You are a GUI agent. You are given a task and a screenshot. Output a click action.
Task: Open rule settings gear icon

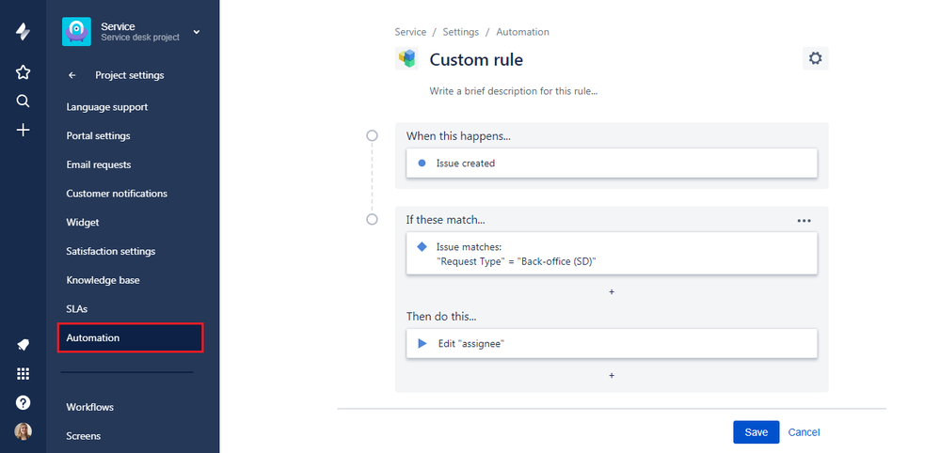[x=815, y=58]
